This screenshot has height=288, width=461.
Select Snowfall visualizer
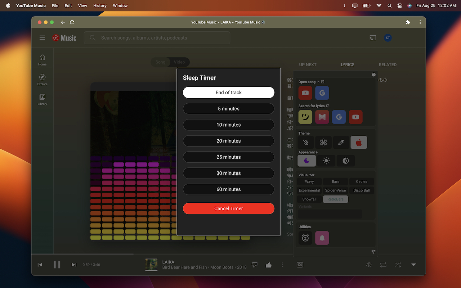[x=309, y=199]
